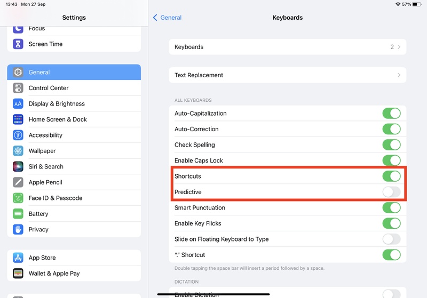Image resolution: width=427 pixels, height=298 pixels.
Task: Open the Display & Brightness icon
Action: point(18,104)
